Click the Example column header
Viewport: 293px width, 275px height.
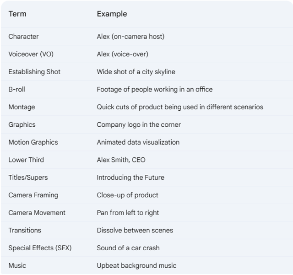[112, 14]
